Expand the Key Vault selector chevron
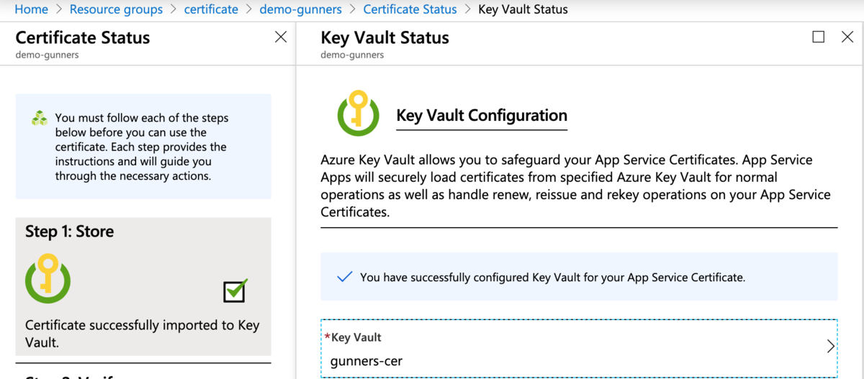 (x=830, y=347)
